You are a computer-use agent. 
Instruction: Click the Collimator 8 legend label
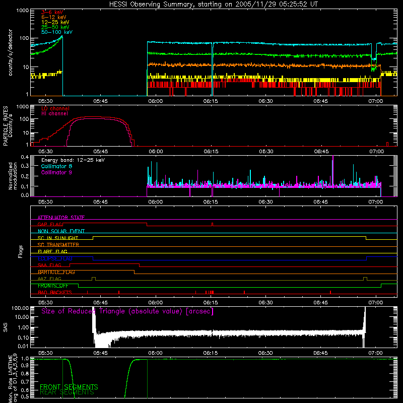[x=56, y=166]
